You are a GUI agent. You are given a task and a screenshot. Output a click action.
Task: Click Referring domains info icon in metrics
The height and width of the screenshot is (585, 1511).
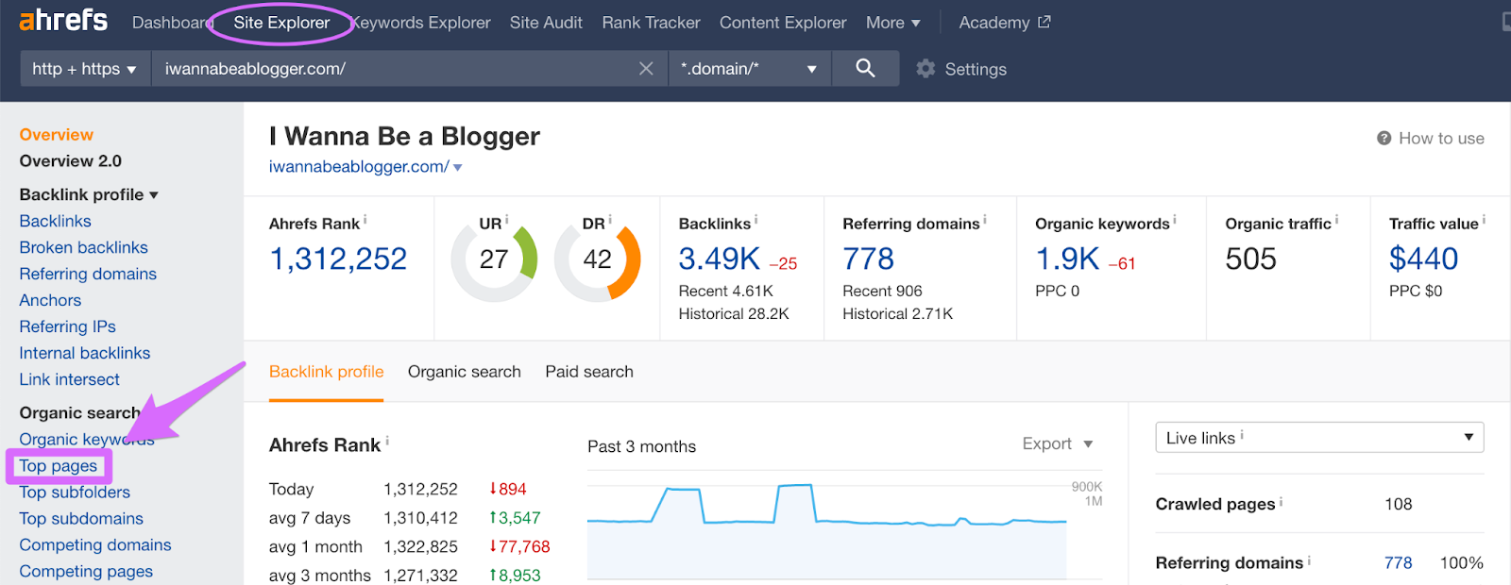[985, 220]
